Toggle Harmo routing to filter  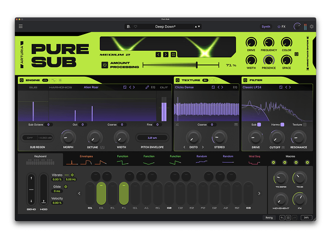282,125
